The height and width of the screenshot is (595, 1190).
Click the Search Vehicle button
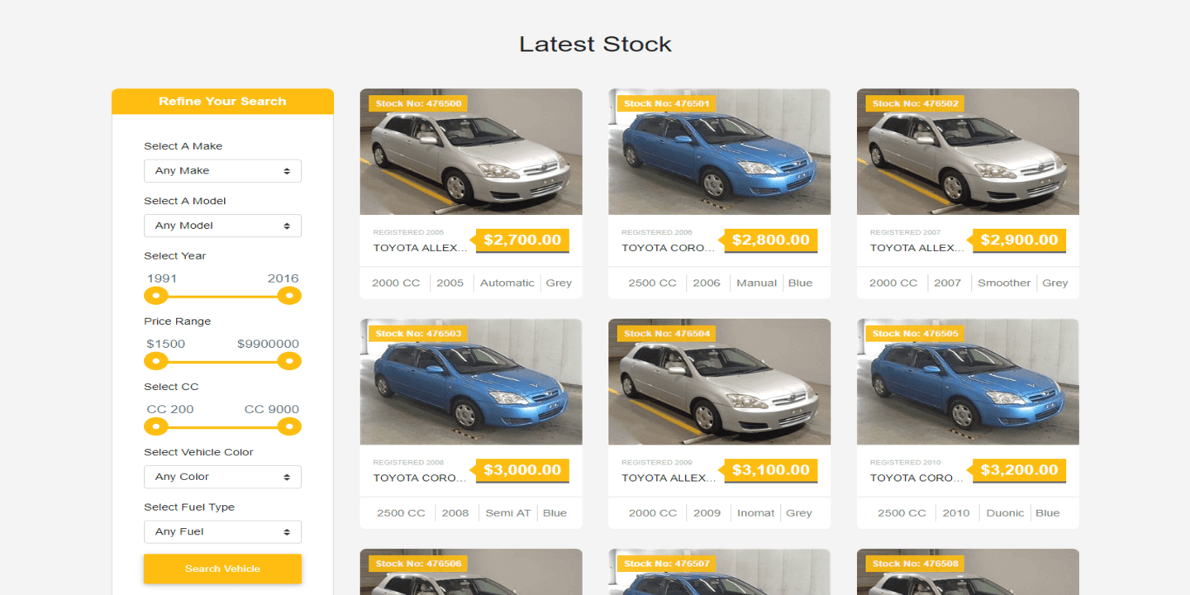pyautogui.click(x=222, y=569)
